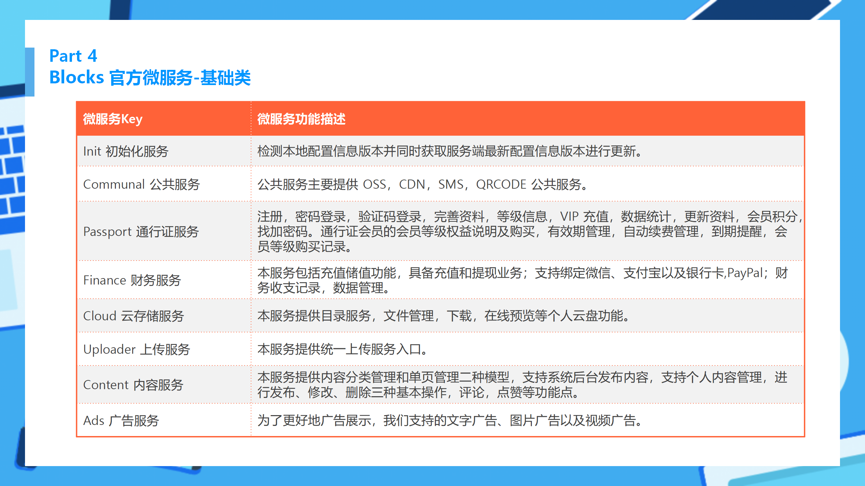This screenshot has height=486, width=865.
Task: Click the Cloud storage description text
Action: click(x=453, y=316)
